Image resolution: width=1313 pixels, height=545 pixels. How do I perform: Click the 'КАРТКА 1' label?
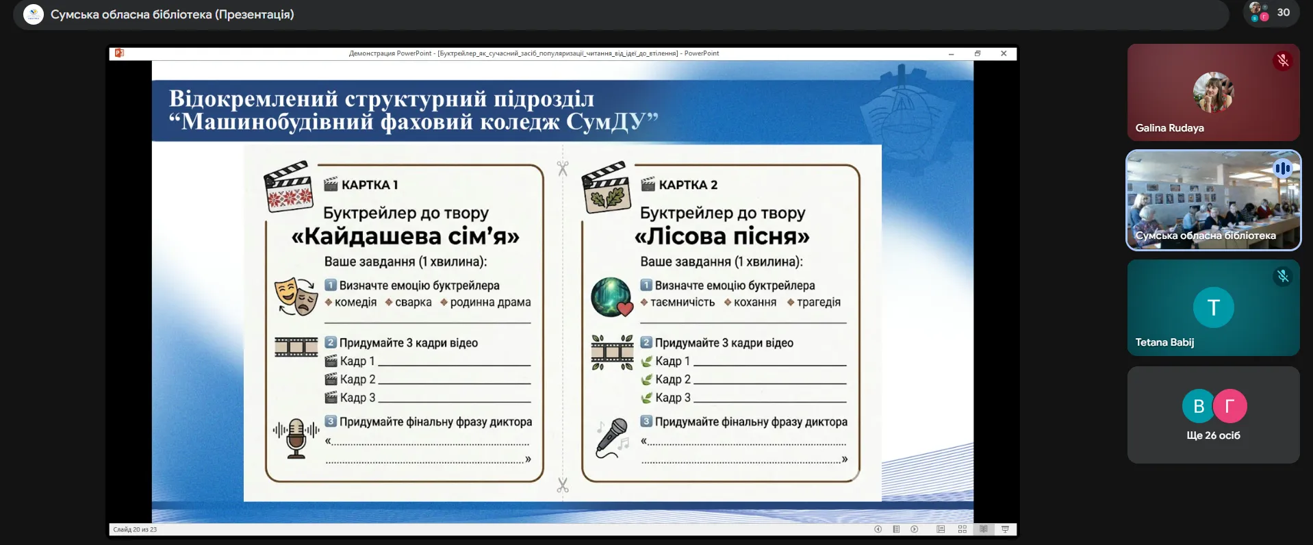[370, 185]
